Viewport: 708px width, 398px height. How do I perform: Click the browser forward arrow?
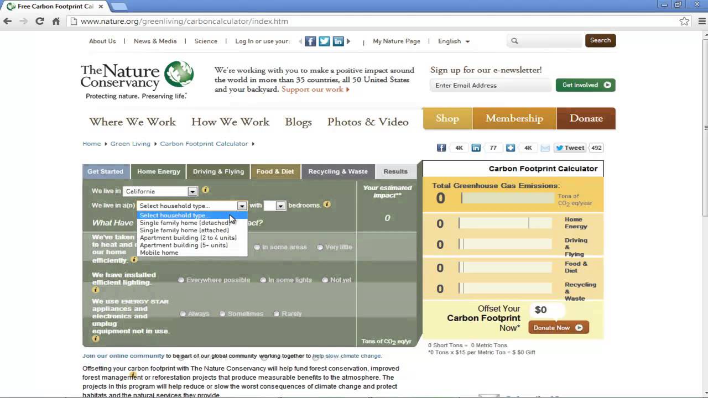[24, 21]
